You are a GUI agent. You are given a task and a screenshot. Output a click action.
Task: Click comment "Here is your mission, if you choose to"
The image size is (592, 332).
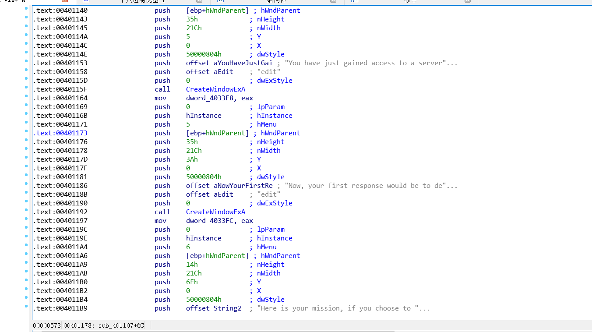pos(343,308)
